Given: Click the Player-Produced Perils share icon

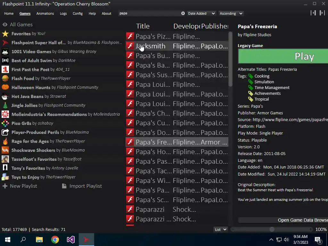Looking at the screenshot, I should (5, 132).
